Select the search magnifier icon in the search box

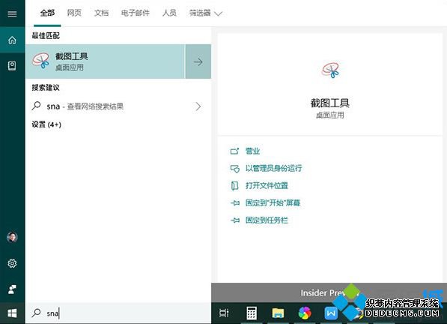coord(36,313)
